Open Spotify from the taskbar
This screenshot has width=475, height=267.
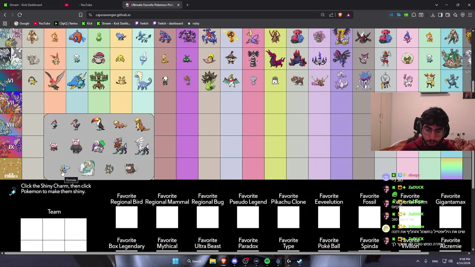point(267,261)
